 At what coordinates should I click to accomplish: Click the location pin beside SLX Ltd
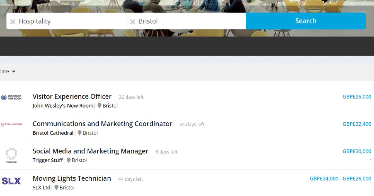(x=56, y=187)
